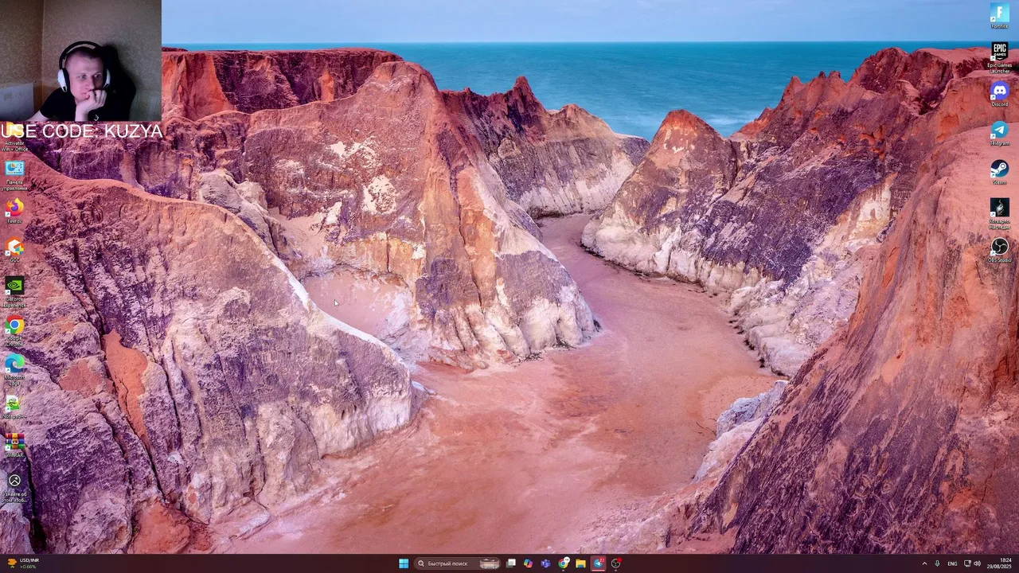Image resolution: width=1019 pixels, height=573 pixels.
Task: Switch to Chrome in the taskbar
Action: point(564,563)
